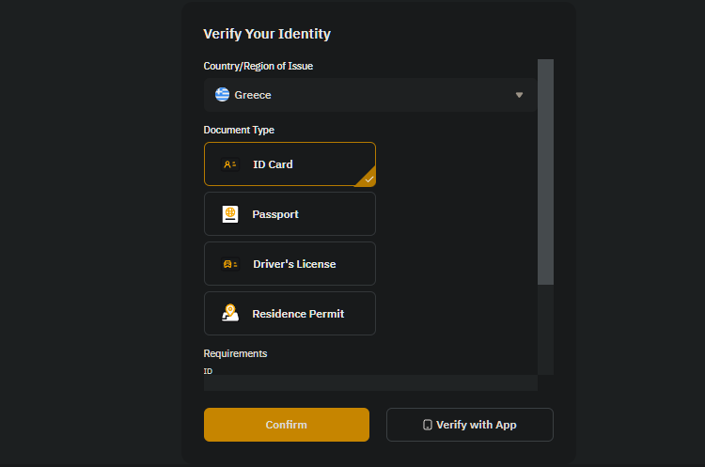Click the scrollbar track below the thumb
Image resolution: width=705 pixels, height=467 pixels.
tap(545, 330)
